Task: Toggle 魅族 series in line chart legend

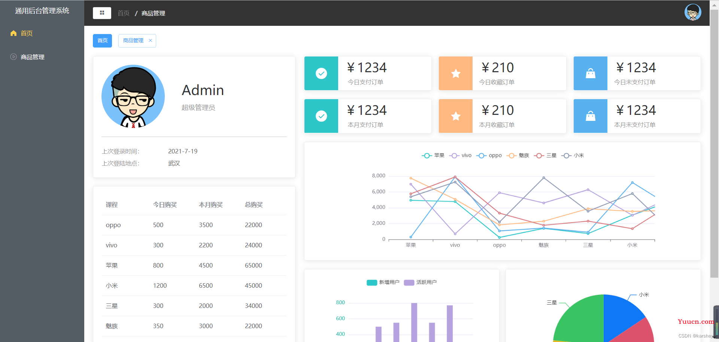Action: (518, 156)
